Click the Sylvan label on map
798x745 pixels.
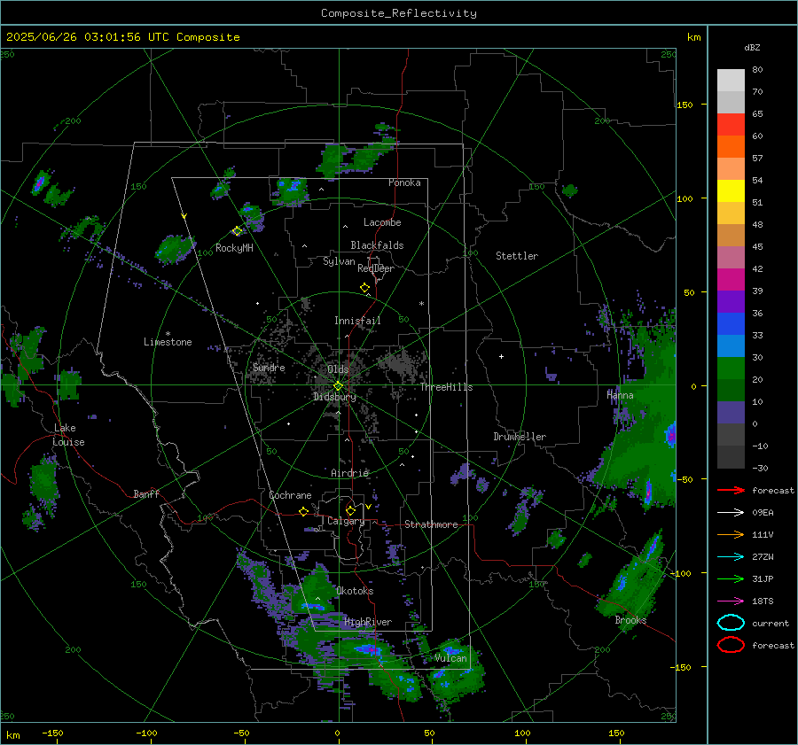tap(339, 261)
